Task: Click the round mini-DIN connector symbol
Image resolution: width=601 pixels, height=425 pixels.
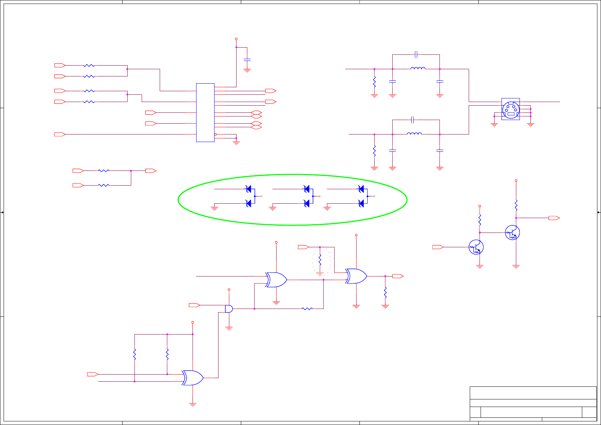Action: (511, 109)
